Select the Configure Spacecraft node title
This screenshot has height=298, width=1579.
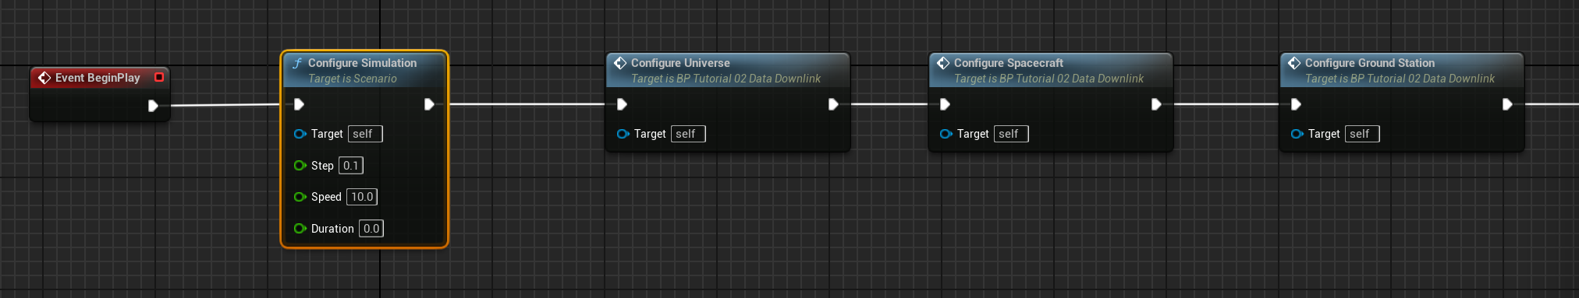click(x=1009, y=63)
